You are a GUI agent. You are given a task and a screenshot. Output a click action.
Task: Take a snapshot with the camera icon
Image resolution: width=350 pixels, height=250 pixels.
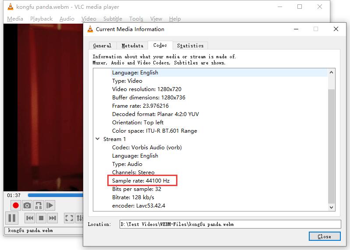27,205
